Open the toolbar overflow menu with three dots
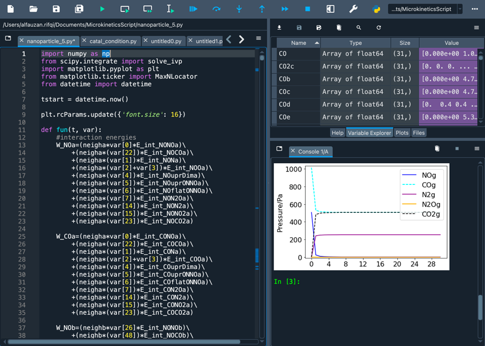485x346 pixels. click(475, 9)
